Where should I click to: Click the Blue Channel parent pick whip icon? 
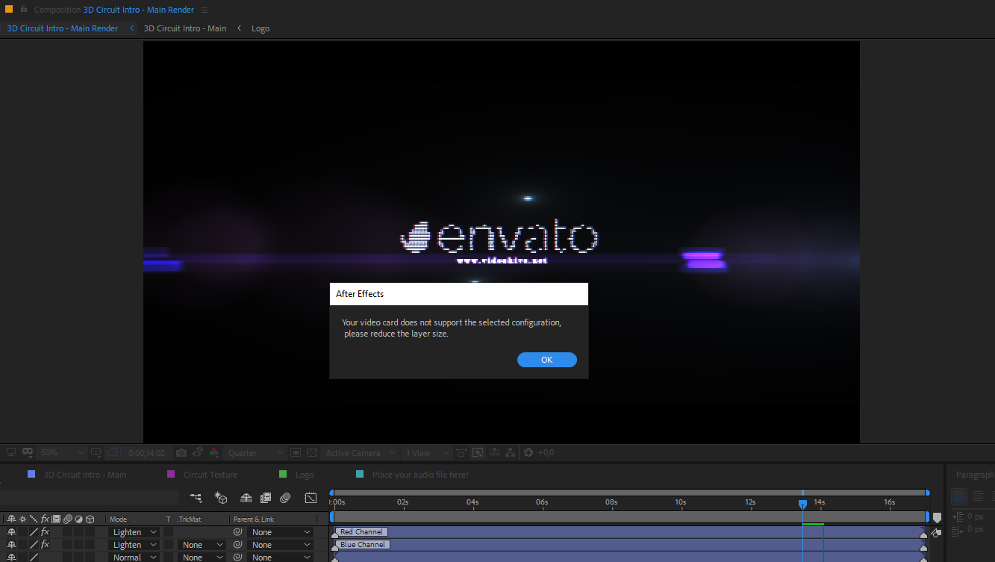237,545
